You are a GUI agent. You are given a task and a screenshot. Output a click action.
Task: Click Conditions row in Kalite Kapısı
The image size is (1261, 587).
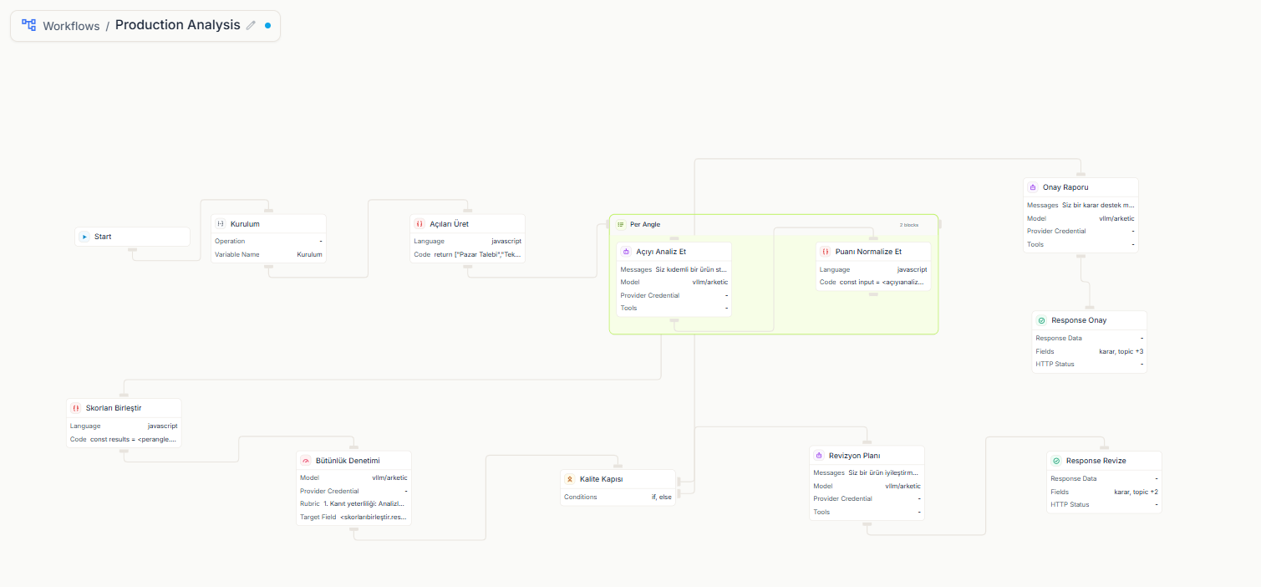[618, 497]
